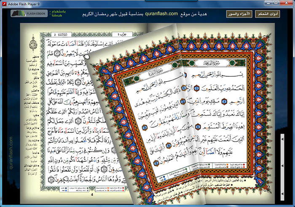Click the Adobe Flash Player title bar icon
The width and height of the screenshot is (295, 207).
pyautogui.click(x=4, y=4)
